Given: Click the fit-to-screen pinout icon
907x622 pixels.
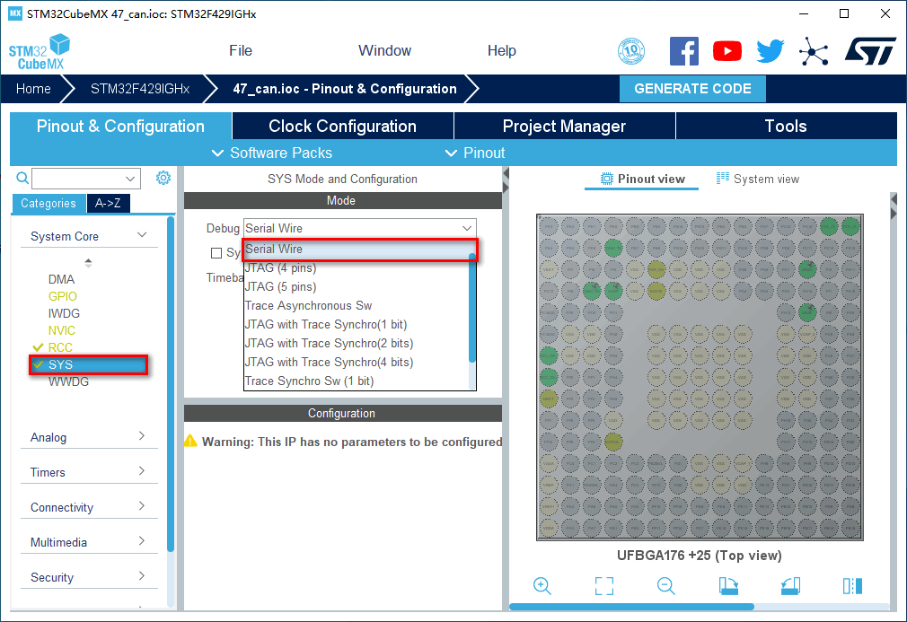Looking at the screenshot, I should tap(604, 586).
